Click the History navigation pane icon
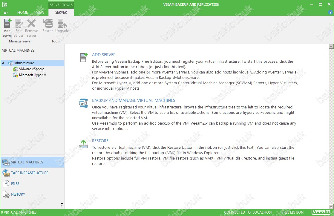334x216 pixels. point(6,194)
